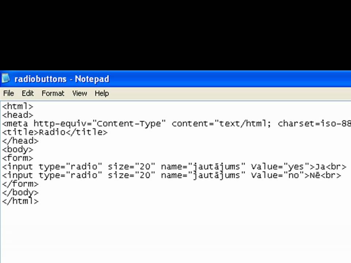Viewport: 351px width, 263px height.
Task: Open the File menu
Action: [8, 93]
